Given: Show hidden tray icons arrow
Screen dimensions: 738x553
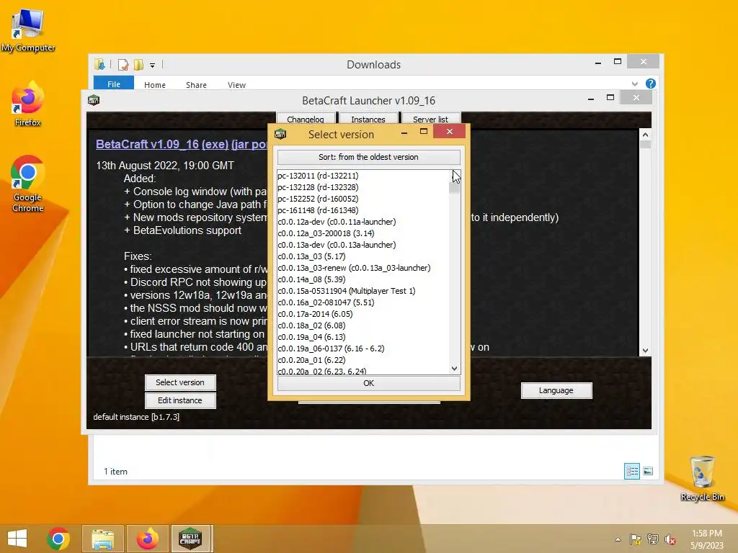Looking at the screenshot, I should tap(618, 539).
